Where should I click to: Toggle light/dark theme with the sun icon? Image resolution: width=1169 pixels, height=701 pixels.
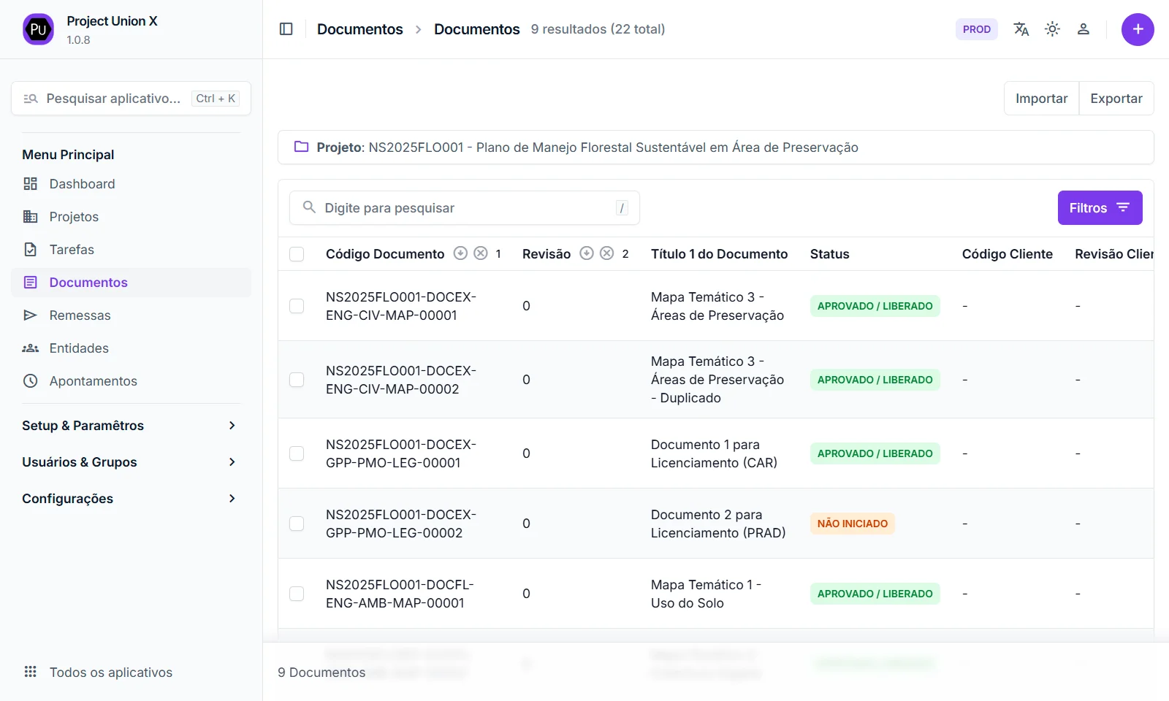pos(1052,29)
